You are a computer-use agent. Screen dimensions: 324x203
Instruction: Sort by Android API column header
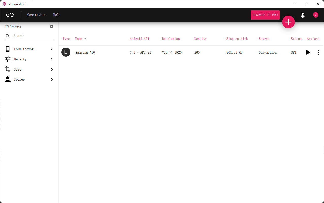pos(139,39)
